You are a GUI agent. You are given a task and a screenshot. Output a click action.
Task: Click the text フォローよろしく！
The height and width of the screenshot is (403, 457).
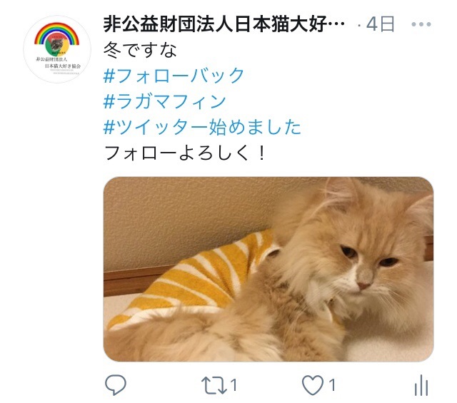tap(184, 153)
